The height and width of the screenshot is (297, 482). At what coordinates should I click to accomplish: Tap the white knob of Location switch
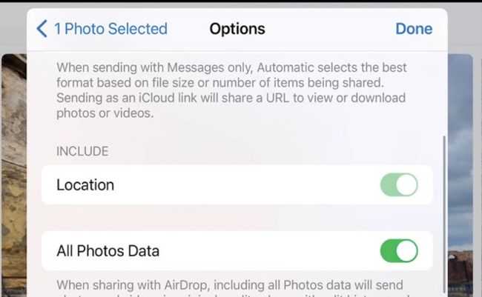click(x=406, y=185)
